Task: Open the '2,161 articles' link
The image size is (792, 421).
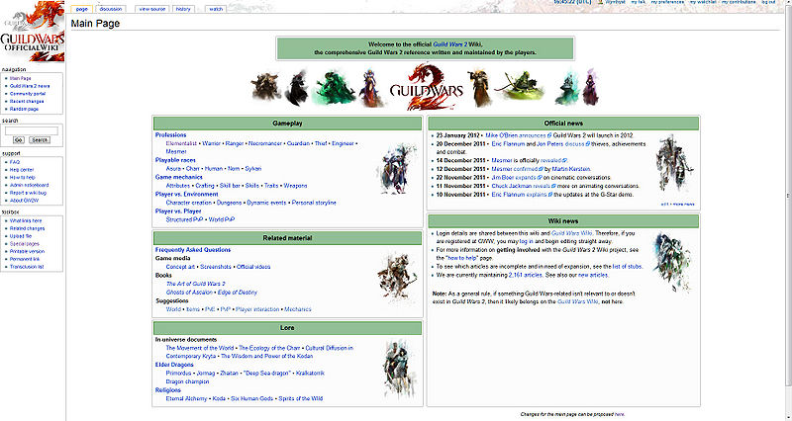Action: tap(525, 276)
